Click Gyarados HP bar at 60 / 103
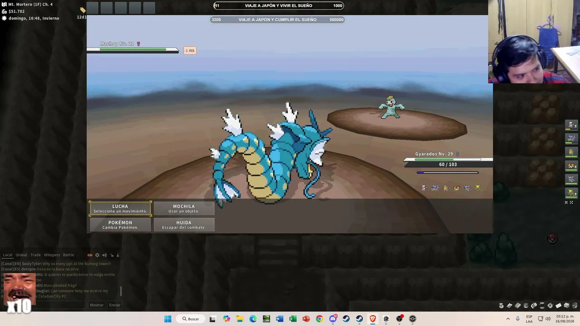This screenshot has height=326, width=580. 448,159
